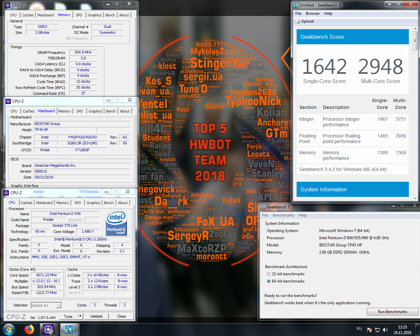This screenshot has width=420, height=336.
Task: Click the BIOS date 09/21/2010 field
Action: point(82,177)
